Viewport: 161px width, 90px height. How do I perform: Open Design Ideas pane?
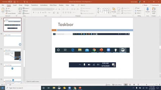point(154,10)
